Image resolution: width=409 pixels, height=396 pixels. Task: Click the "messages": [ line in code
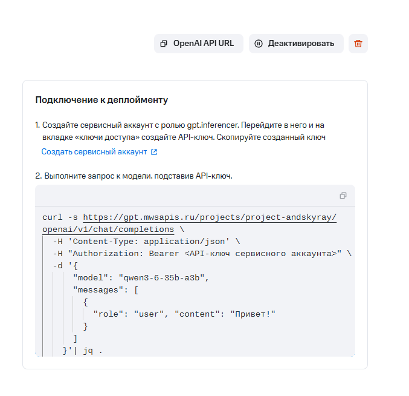coord(106,290)
